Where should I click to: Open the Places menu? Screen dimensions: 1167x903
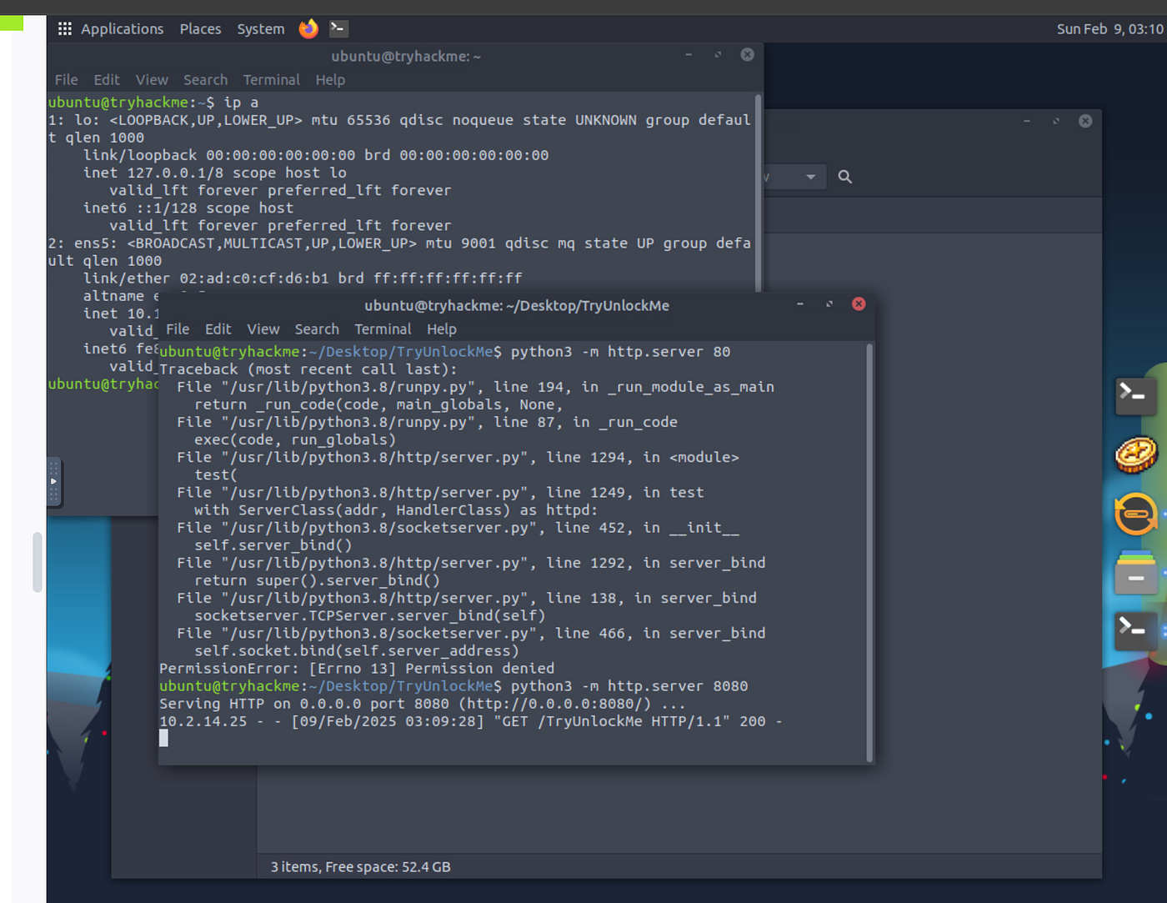click(200, 29)
